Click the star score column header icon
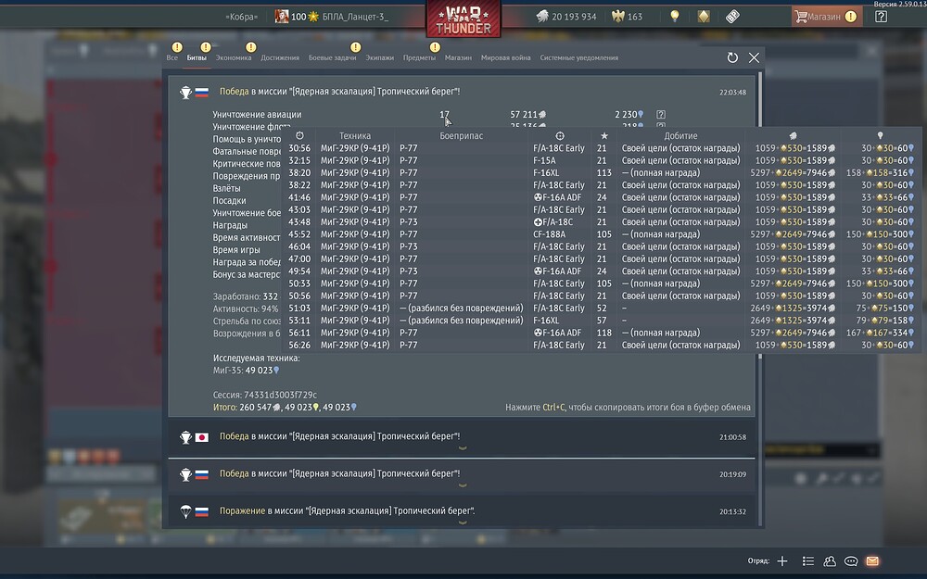Viewport: 927px width, 579px height. (603, 136)
